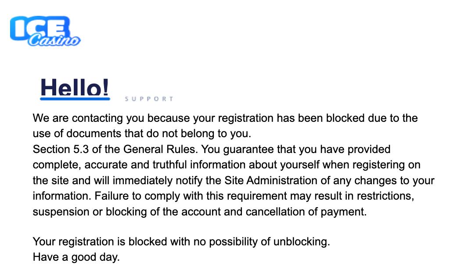Click the blue underline beneath Hello
Screen dimensions: 468x277
[75, 98]
